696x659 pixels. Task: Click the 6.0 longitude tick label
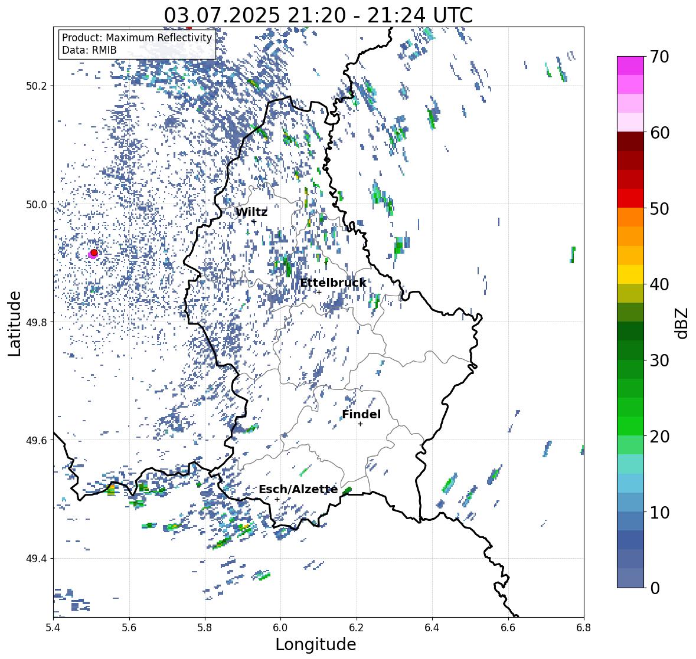[x=280, y=627]
